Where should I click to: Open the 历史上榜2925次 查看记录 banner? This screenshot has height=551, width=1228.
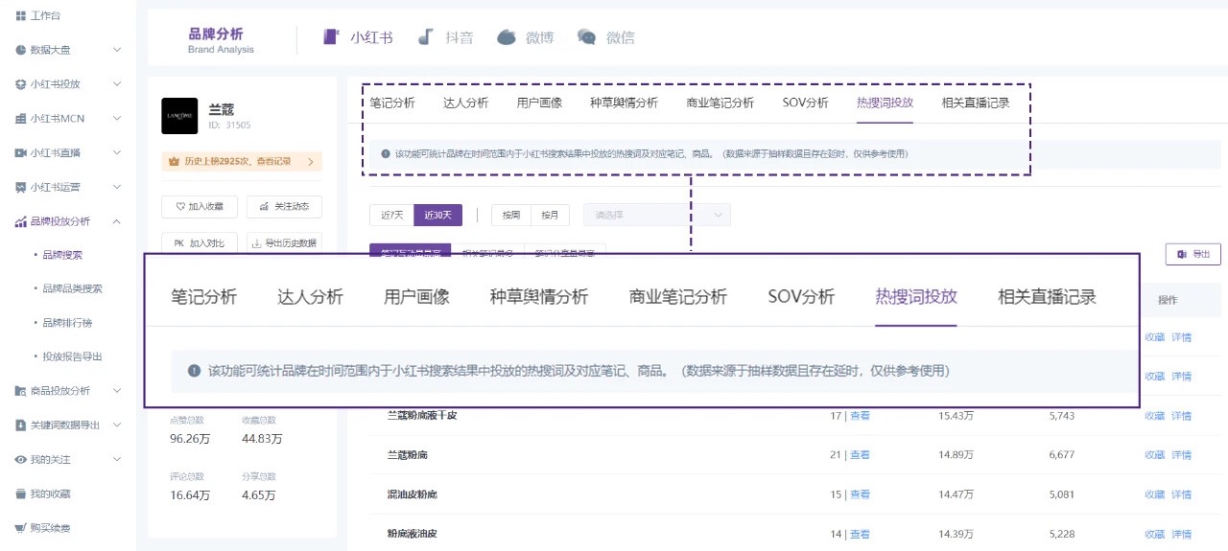click(x=242, y=162)
